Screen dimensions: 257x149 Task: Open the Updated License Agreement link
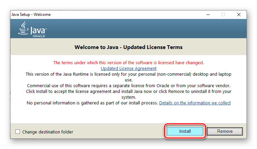point(128,68)
